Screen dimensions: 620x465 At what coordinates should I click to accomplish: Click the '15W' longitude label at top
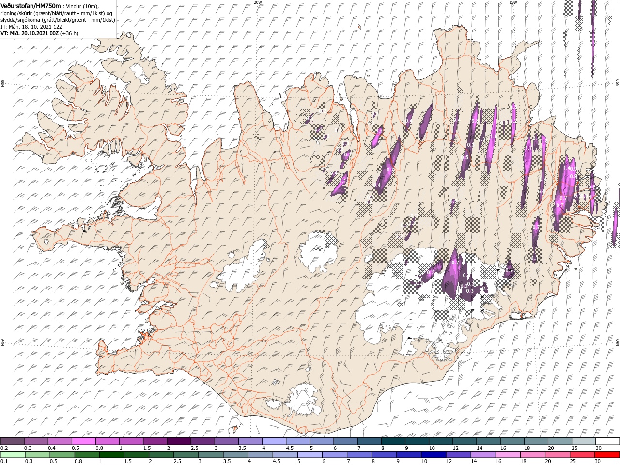[513, 2]
